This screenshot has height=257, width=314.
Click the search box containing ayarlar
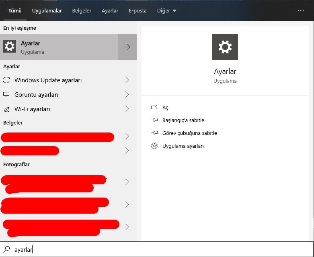pos(157,249)
